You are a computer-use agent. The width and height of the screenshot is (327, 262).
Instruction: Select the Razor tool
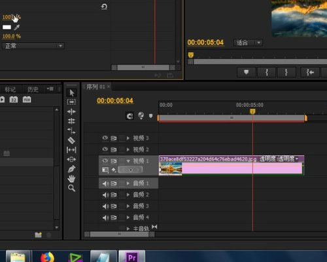click(71, 140)
